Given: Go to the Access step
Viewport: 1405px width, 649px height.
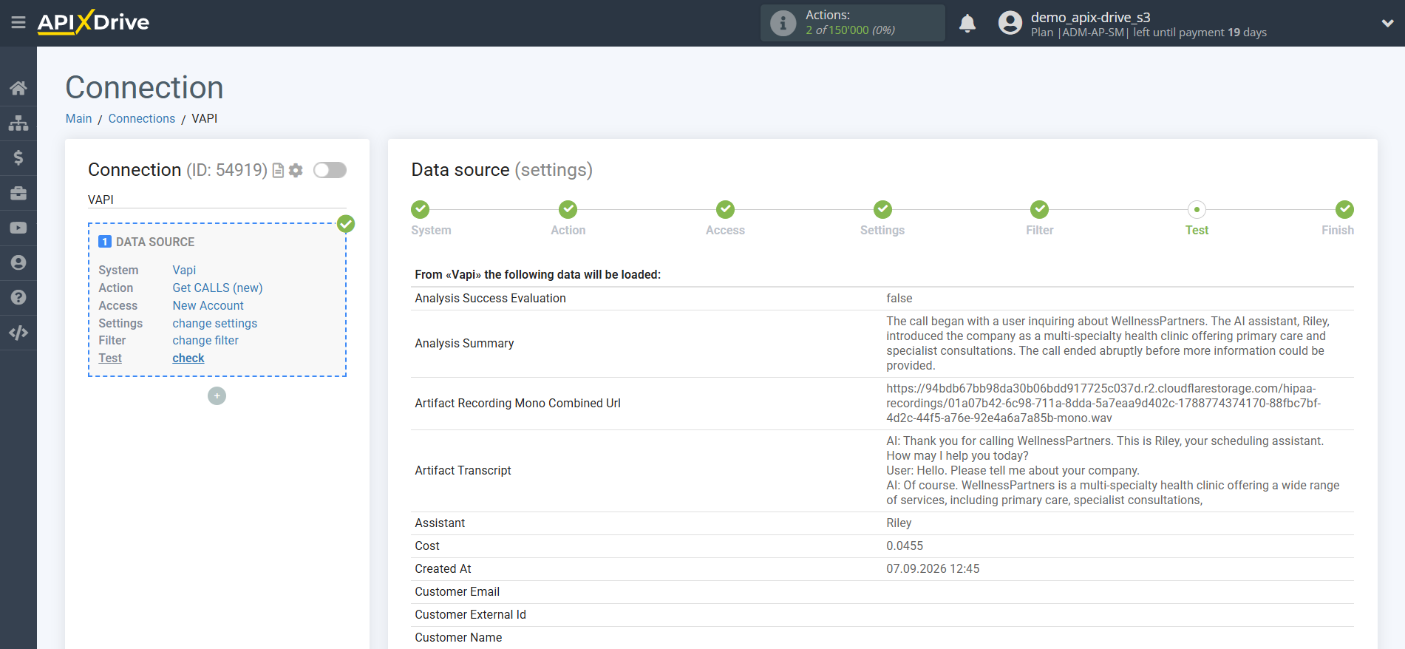Looking at the screenshot, I should point(725,209).
